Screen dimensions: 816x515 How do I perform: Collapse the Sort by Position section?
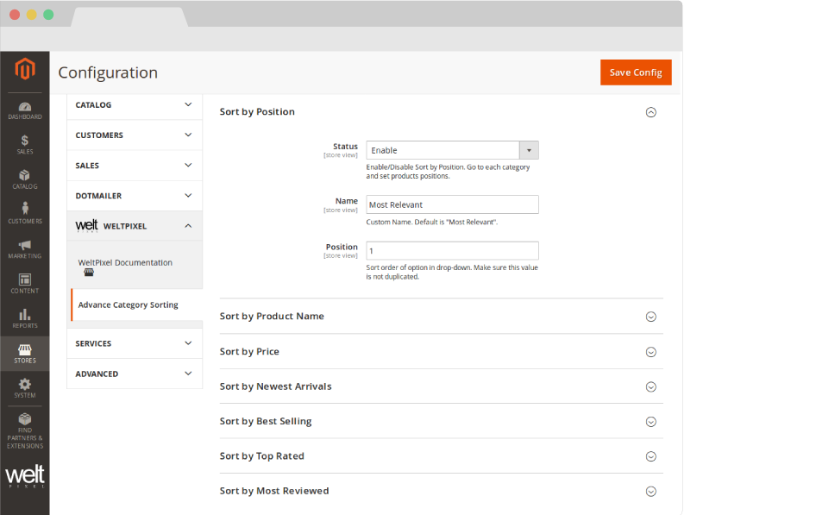click(651, 112)
